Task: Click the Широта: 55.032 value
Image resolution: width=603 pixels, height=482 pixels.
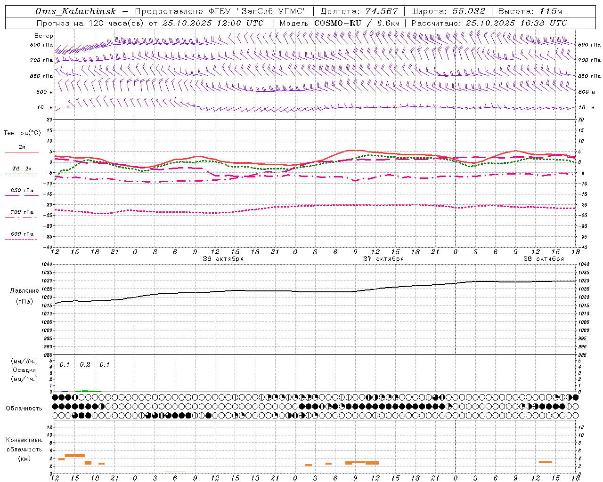Action: tap(448, 11)
